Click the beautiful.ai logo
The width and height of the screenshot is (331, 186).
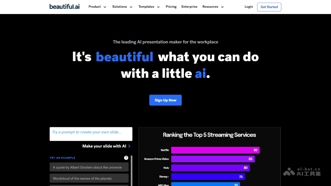pyautogui.click(x=65, y=7)
